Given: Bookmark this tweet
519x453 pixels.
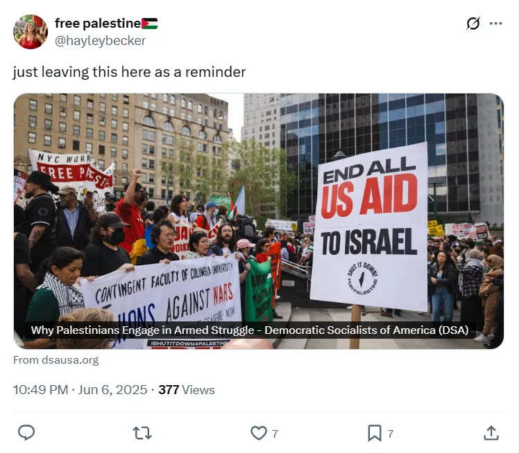Looking at the screenshot, I should point(375,433).
